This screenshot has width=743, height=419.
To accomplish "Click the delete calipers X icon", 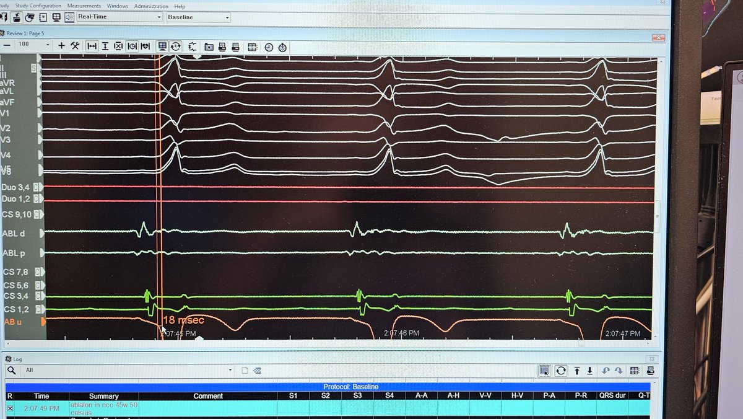I will (x=118, y=45).
